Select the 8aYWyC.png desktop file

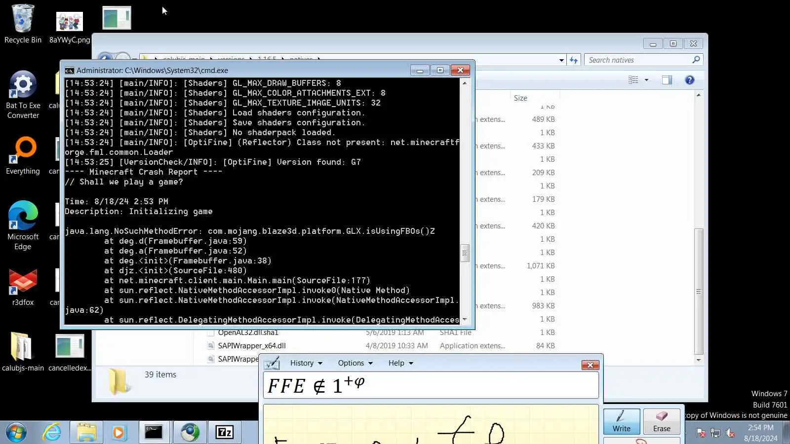tap(70, 27)
